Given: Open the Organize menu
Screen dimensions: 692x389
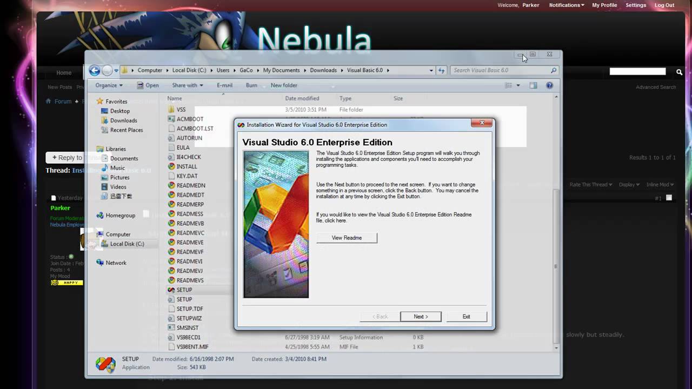Looking at the screenshot, I should 109,85.
